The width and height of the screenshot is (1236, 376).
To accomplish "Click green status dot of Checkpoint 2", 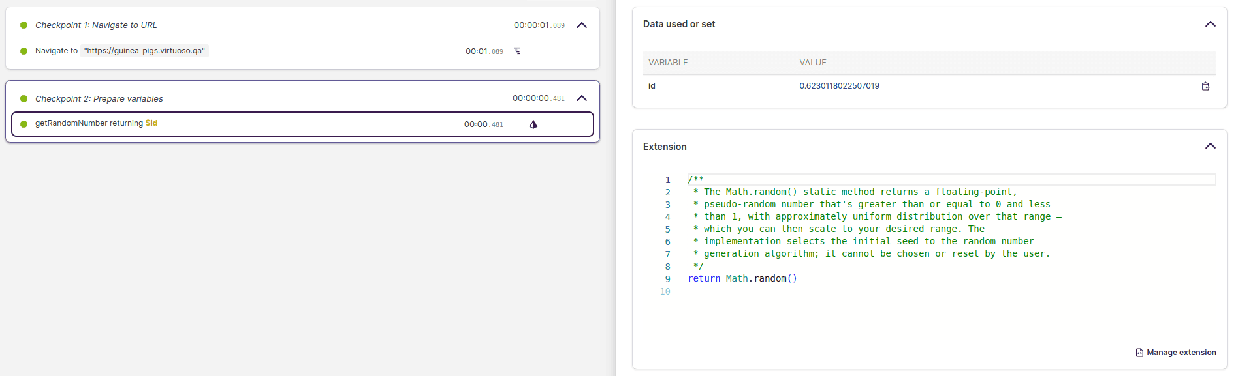I will click(x=24, y=99).
